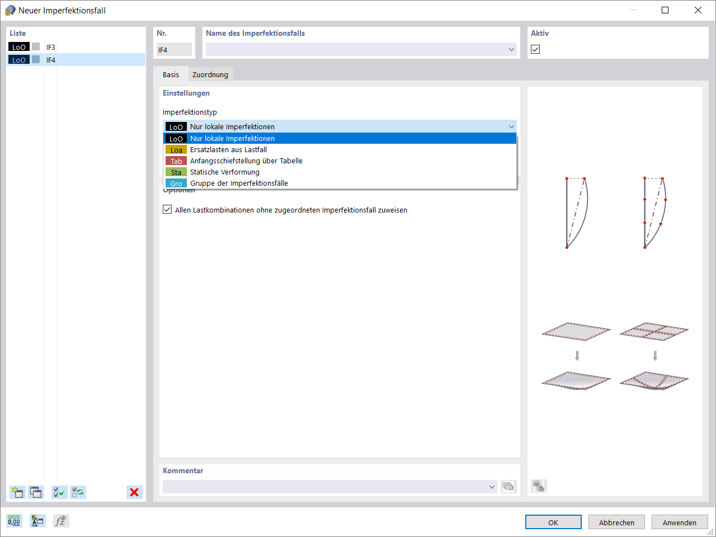
Task: Close the Neuer Imperfektionsfall dialog
Action: (698, 10)
